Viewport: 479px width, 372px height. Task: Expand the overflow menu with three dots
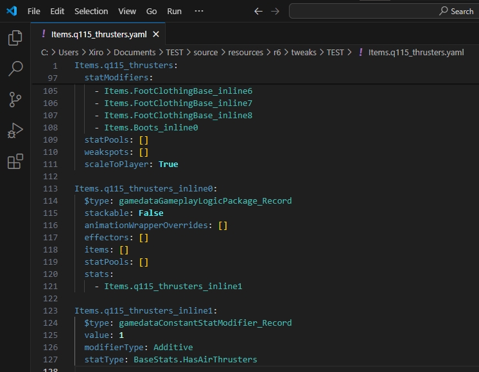click(199, 11)
